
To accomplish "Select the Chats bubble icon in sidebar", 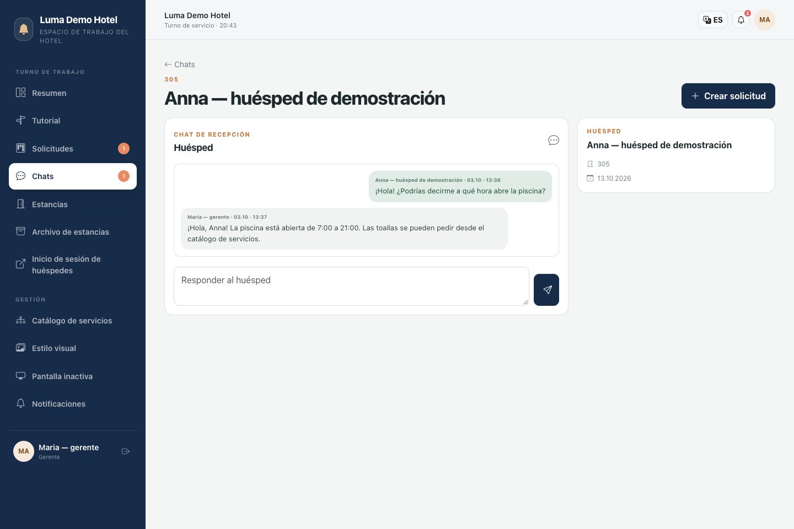I will (20, 176).
